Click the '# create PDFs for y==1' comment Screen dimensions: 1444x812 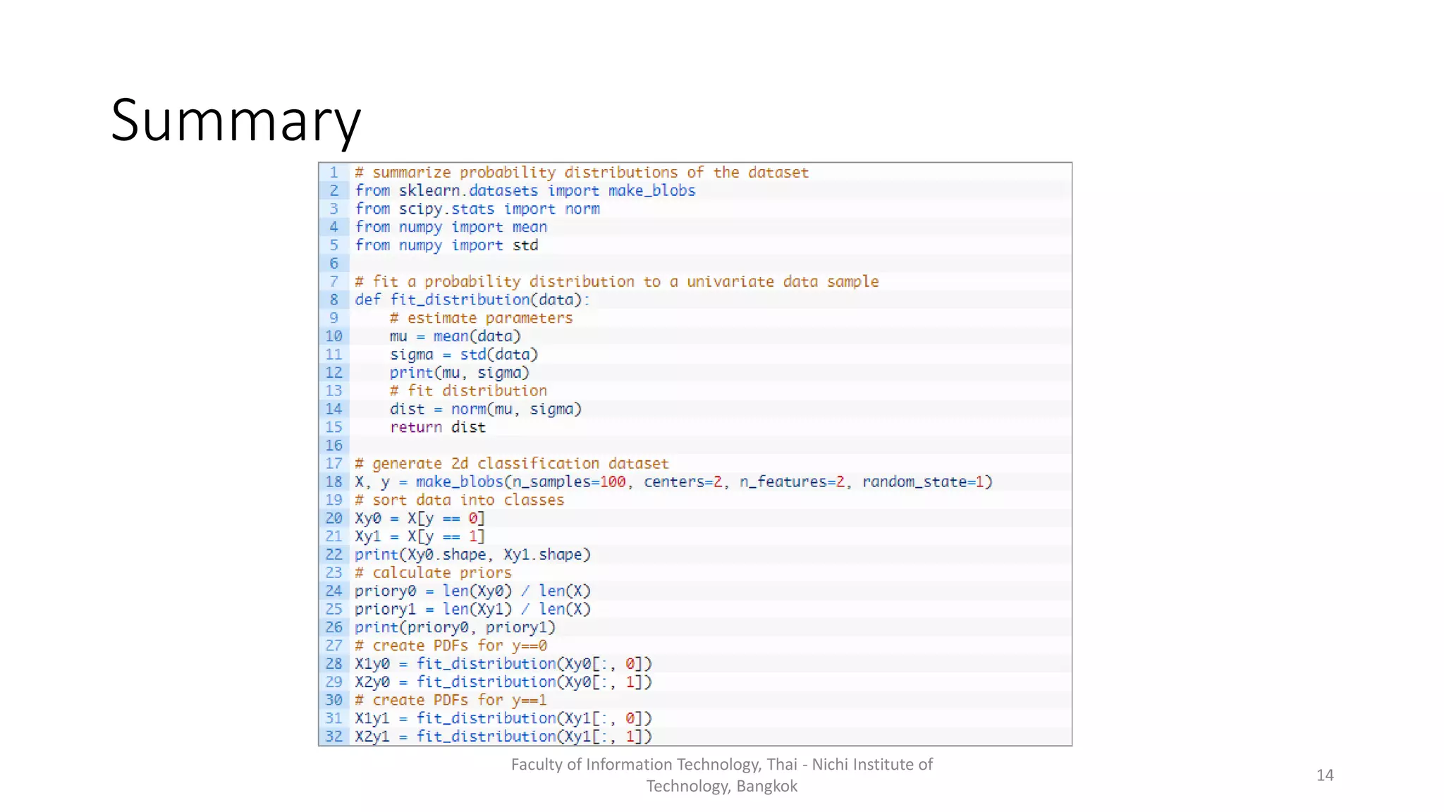(x=451, y=700)
